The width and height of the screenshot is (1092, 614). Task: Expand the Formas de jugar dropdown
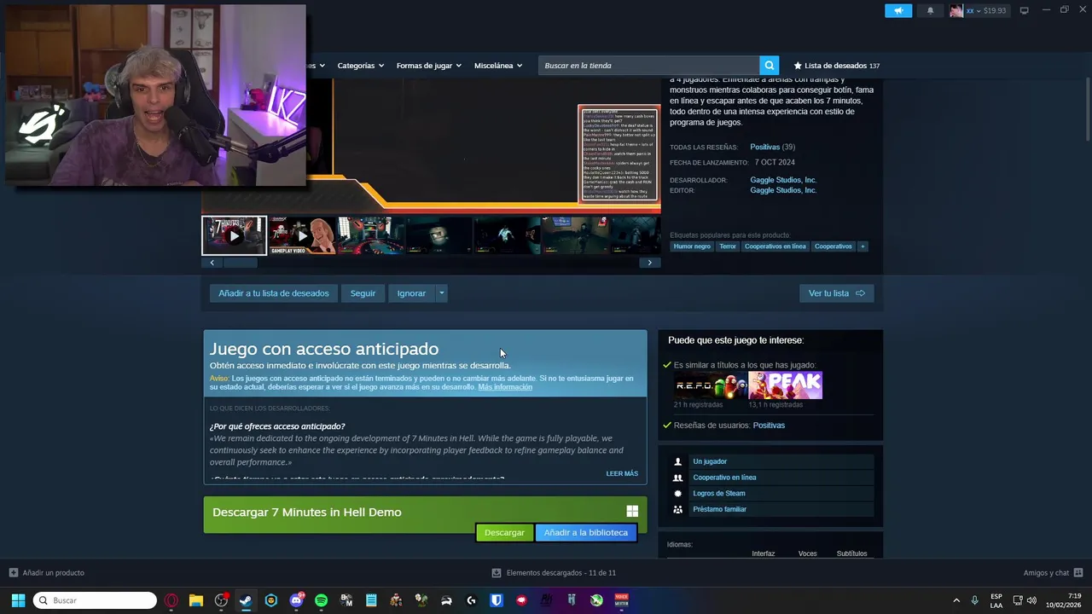click(x=429, y=66)
